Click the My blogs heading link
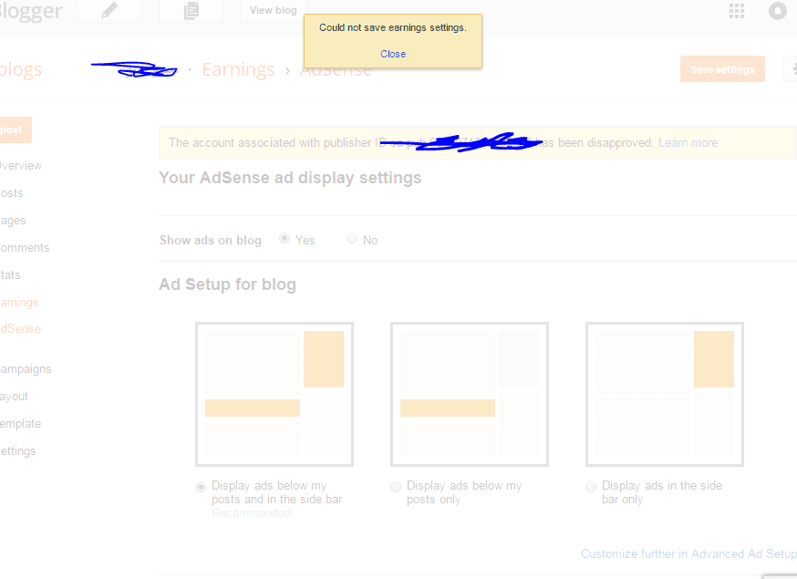The height and width of the screenshot is (579, 797). point(20,69)
